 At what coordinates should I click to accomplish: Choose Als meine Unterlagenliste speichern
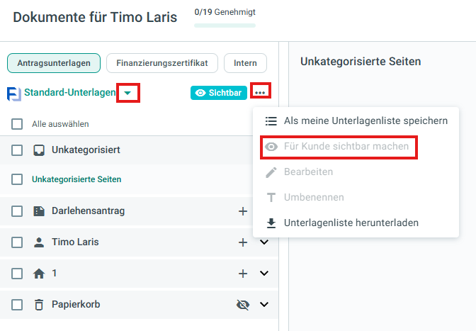pyautogui.click(x=356, y=121)
